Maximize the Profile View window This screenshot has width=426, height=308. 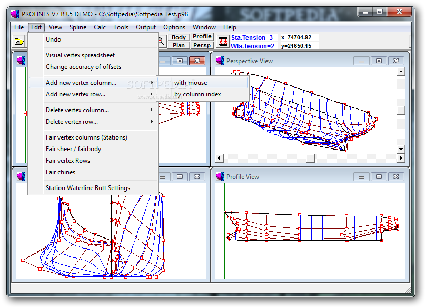(379, 177)
